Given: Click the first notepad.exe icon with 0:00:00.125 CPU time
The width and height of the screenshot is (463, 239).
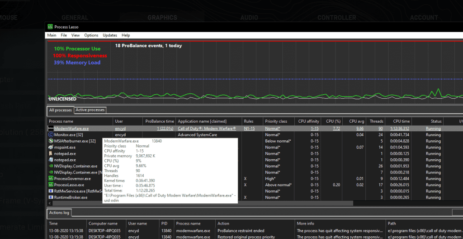Looking at the screenshot, I should click(x=51, y=154).
